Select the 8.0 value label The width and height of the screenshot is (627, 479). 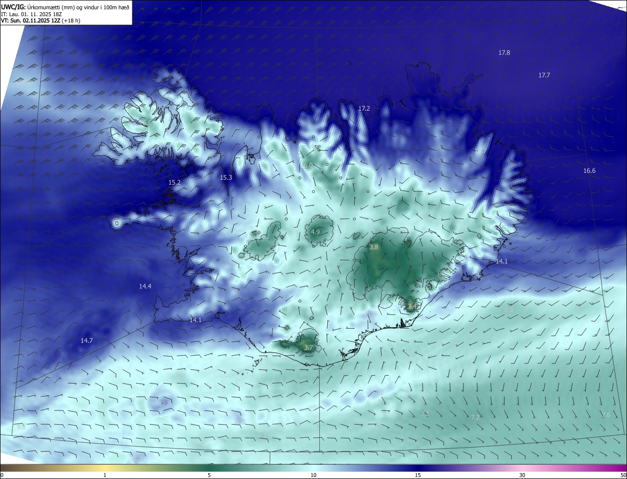click(x=509, y=310)
